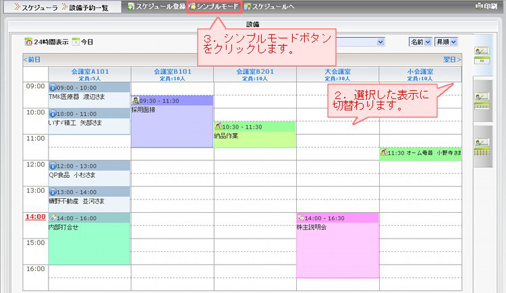The image size is (506, 293).
Task: Click the 11:00 time label
Action: (36, 139)
